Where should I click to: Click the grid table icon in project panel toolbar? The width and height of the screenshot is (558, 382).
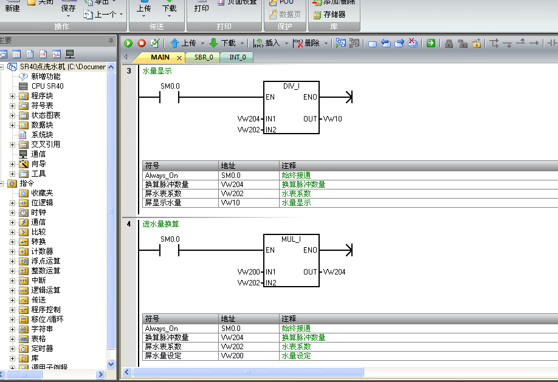(16, 54)
